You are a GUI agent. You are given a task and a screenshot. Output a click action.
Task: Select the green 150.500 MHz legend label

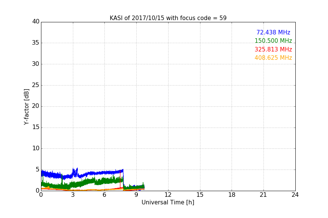273,40
